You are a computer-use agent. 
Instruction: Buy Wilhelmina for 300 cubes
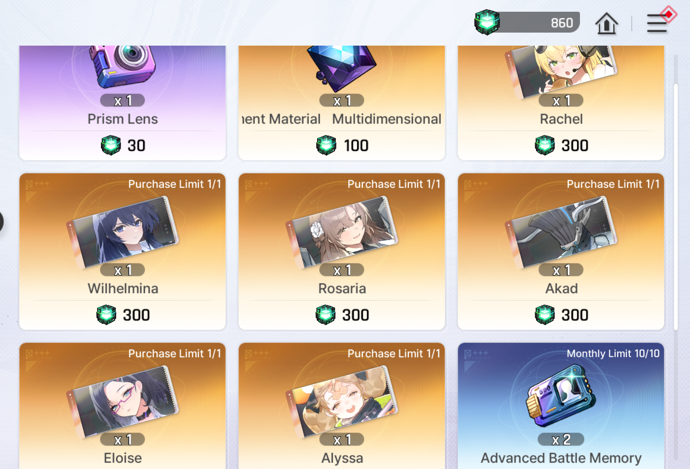[123, 315]
